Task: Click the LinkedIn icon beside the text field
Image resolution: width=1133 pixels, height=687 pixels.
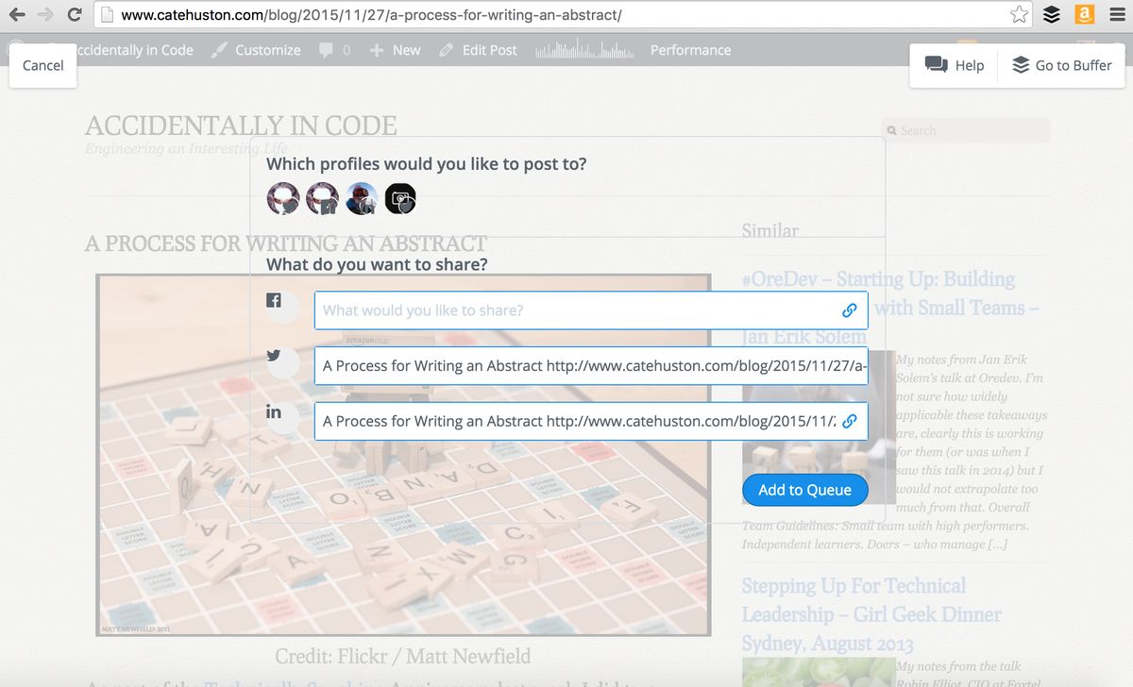Action: click(x=274, y=411)
